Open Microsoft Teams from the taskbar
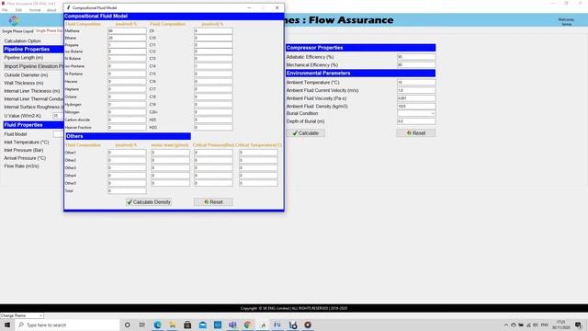This screenshot has height=331, width=588. [232, 325]
